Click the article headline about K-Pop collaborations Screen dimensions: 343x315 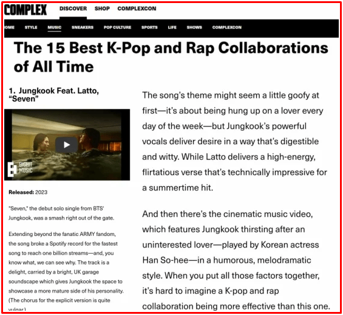171,57
